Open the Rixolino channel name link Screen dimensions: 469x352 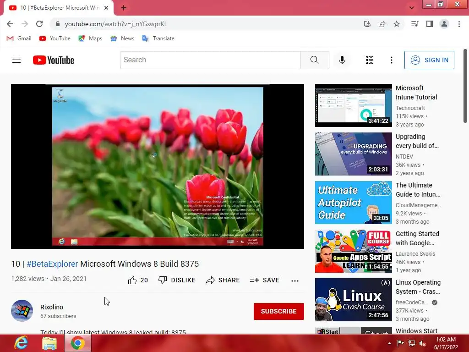pyautogui.click(x=52, y=307)
